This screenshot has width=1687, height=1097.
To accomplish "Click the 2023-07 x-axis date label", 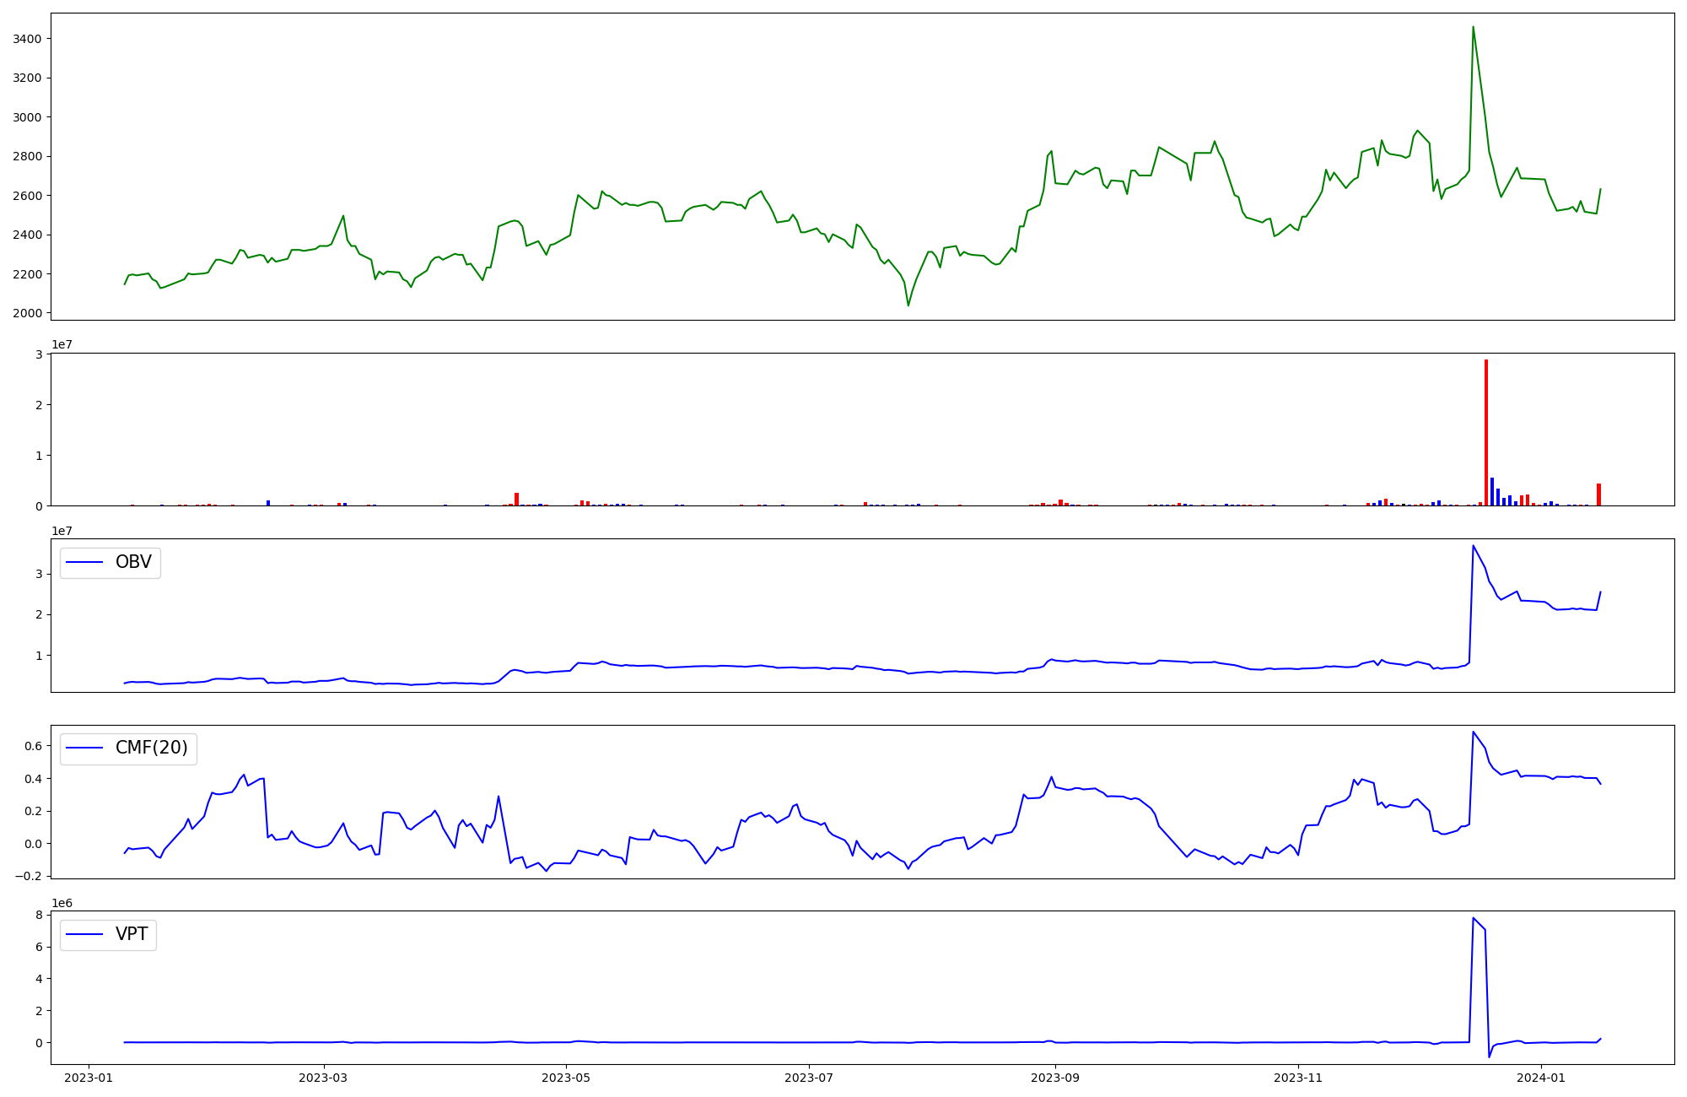I will point(810,1078).
